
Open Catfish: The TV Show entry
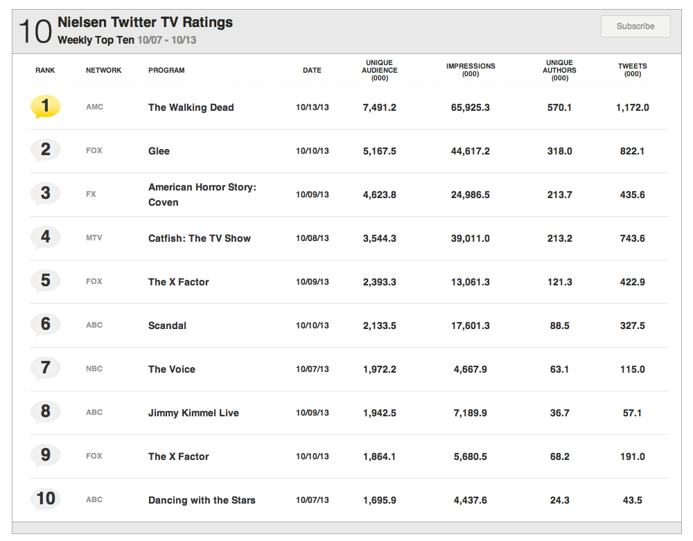[200, 238]
